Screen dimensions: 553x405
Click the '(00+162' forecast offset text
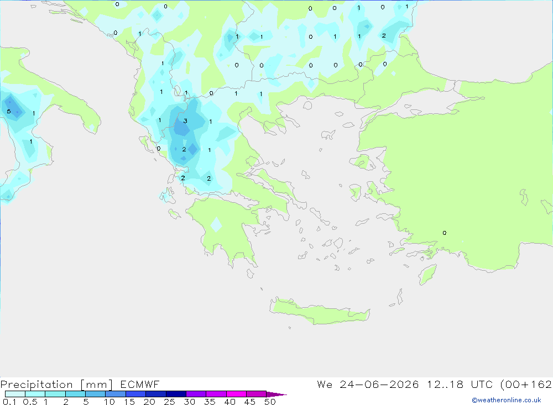coord(526,384)
